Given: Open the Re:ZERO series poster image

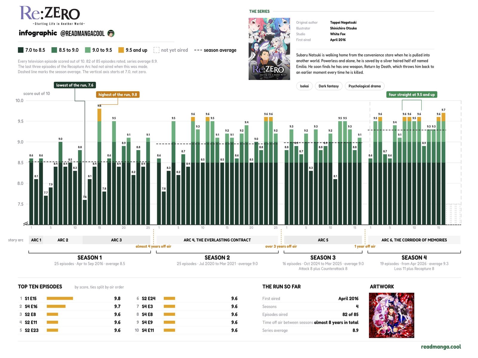Looking at the screenshot, I should point(269,49).
